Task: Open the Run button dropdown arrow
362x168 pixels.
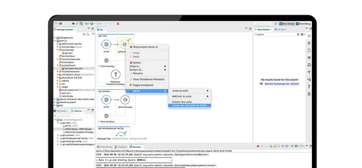Action: [94, 24]
